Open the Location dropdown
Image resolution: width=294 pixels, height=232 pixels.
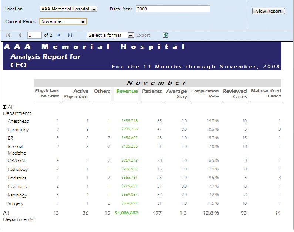point(94,9)
